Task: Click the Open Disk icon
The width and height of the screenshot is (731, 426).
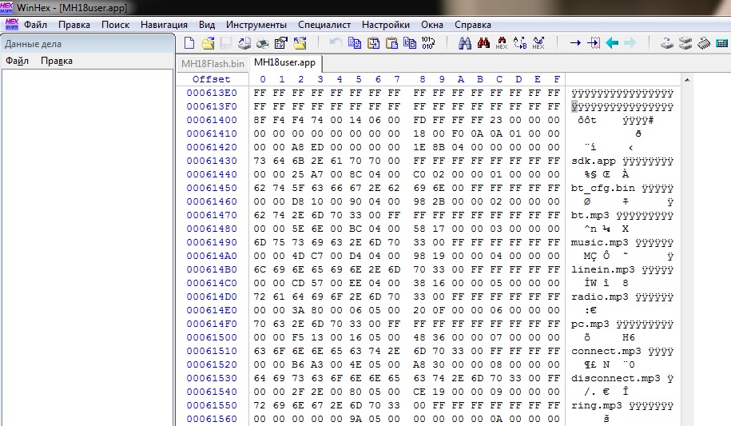Action: [666, 43]
